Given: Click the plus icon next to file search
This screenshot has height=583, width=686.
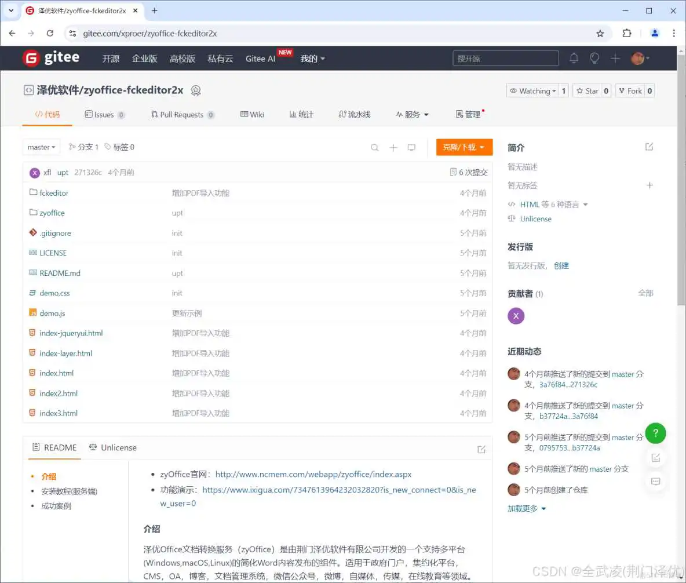Looking at the screenshot, I should [x=393, y=147].
